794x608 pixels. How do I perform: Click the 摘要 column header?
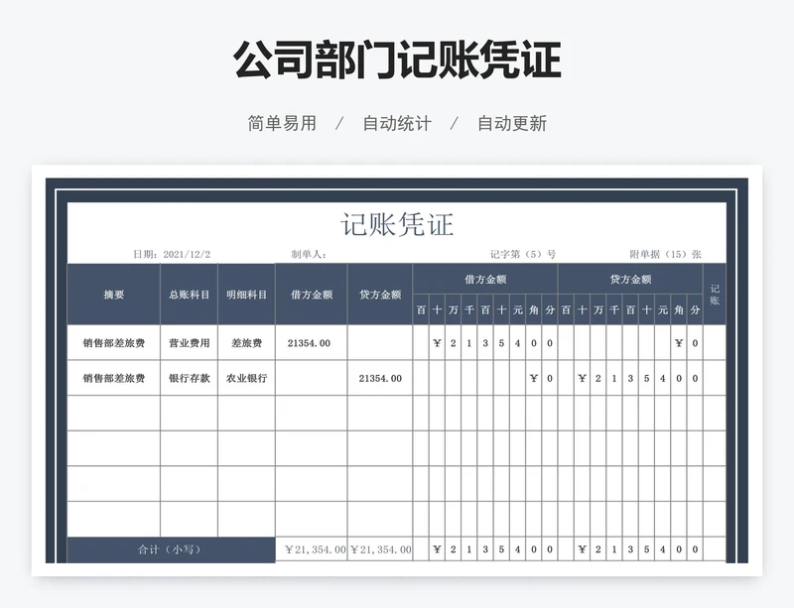click(x=114, y=295)
